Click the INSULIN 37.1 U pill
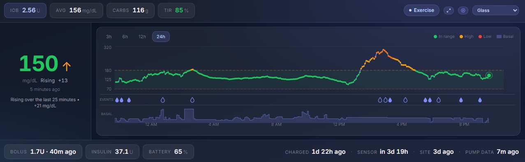This screenshot has width=525, height=162. 112,152
